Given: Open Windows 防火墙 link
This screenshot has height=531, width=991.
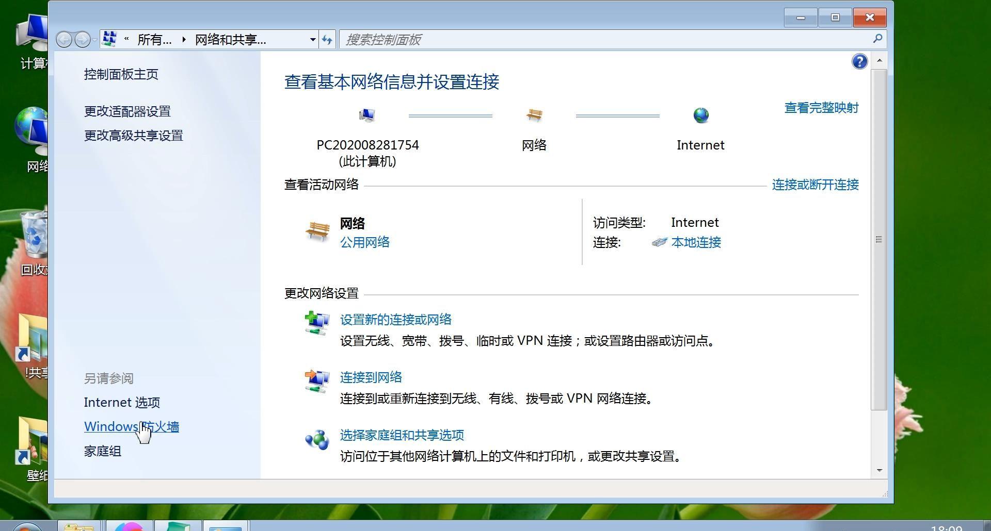Looking at the screenshot, I should [132, 427].
